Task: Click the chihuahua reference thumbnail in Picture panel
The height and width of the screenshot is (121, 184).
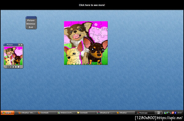Action: point(13,56)
